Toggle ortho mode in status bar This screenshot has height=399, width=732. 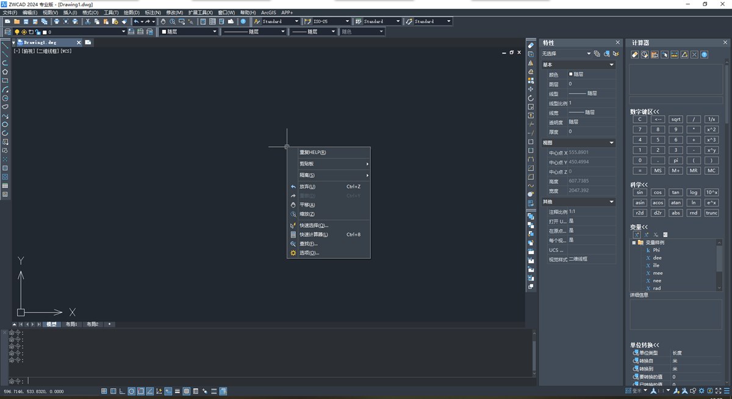[x=122, y=391]
